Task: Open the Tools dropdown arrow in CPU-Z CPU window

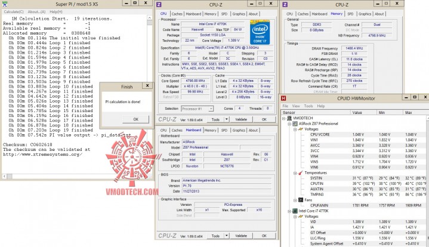Action: coord(227,119)
